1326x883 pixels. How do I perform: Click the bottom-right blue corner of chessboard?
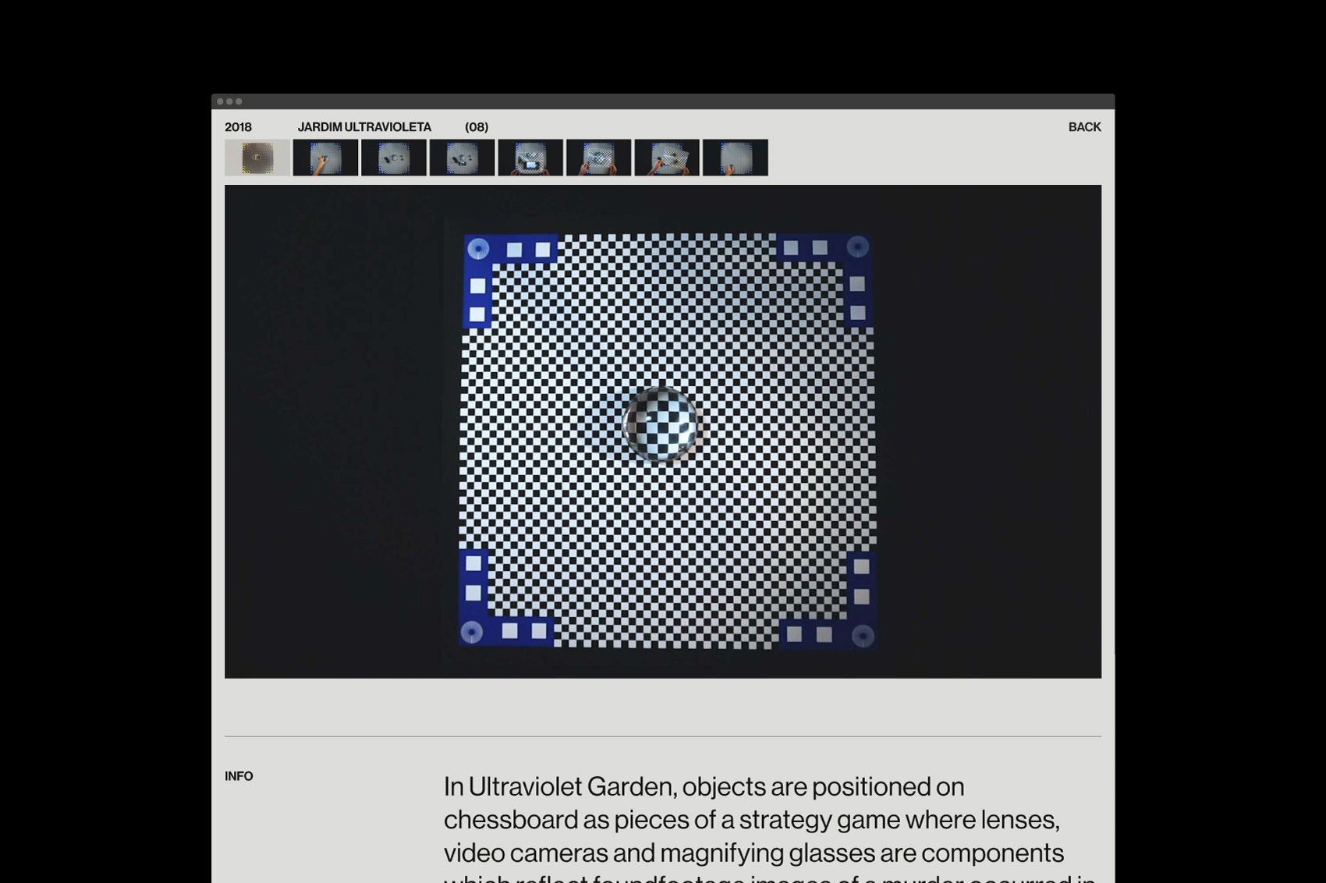(x=862, y=635)
